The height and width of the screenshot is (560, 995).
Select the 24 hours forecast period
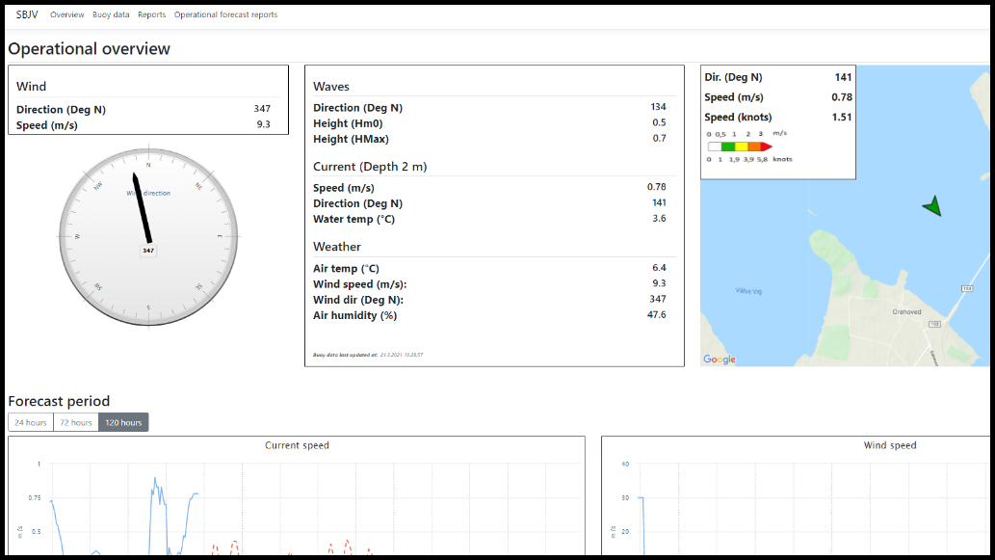(x=31, y=422)
